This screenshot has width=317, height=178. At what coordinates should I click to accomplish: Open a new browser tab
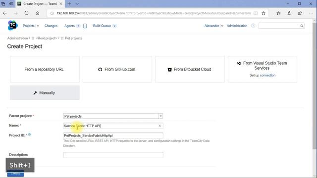(69, 4)
